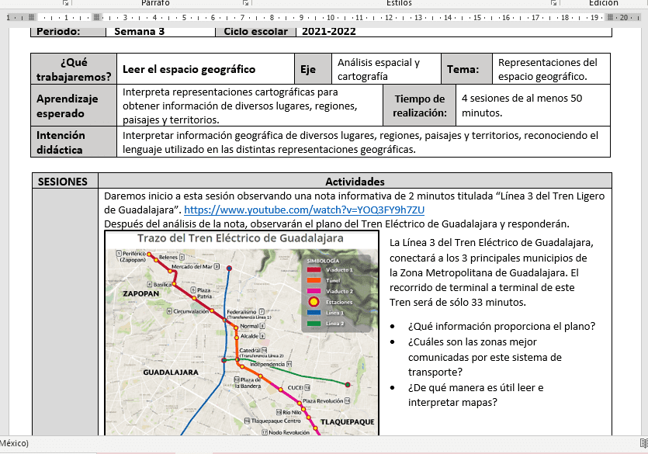Open the Párrafo dialog launcher arrow
Viewport: 648px width, 454px height.
pyautogui.click(x=247, y=4)
